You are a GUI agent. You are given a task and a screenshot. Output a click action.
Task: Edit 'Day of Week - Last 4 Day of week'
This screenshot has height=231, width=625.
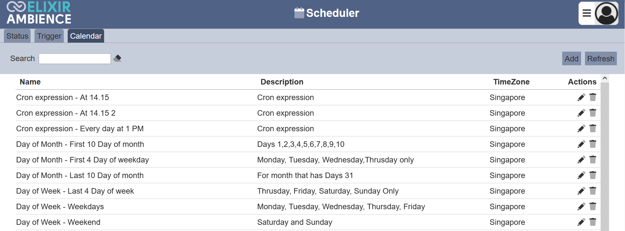tap(581, 191)
